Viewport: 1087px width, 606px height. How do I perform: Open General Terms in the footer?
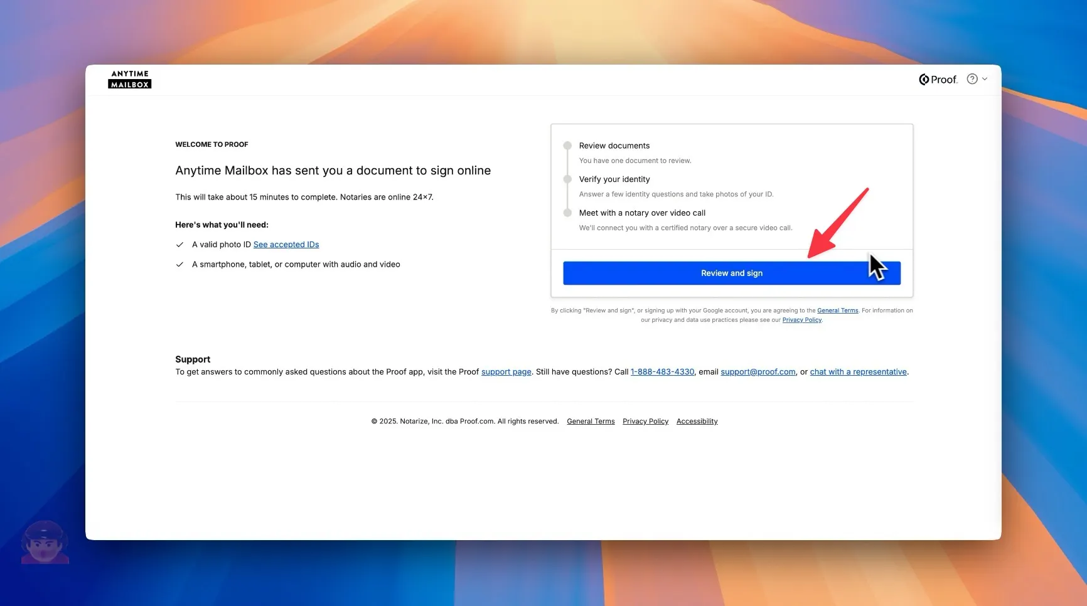591,422
